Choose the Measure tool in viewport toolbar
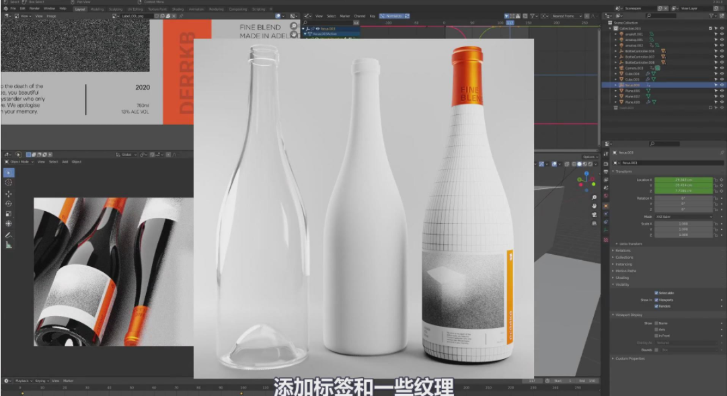This screenshot has width=727, height=396. point(9,245)
